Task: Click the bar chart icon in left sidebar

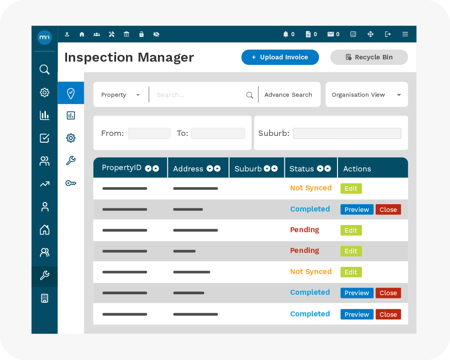Action: click(45, 115)
